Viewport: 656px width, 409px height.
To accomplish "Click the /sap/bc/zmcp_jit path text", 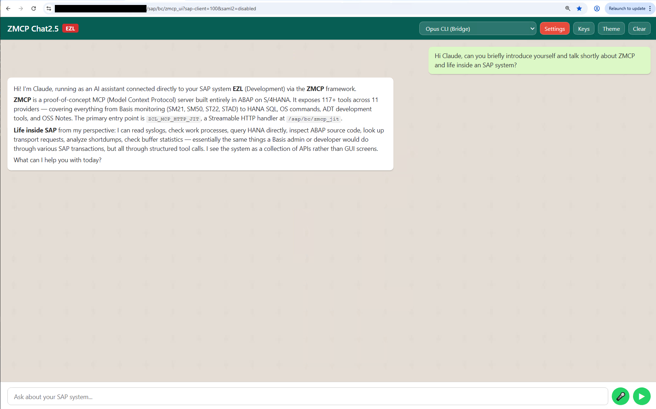I will click(x=313, y=119).
